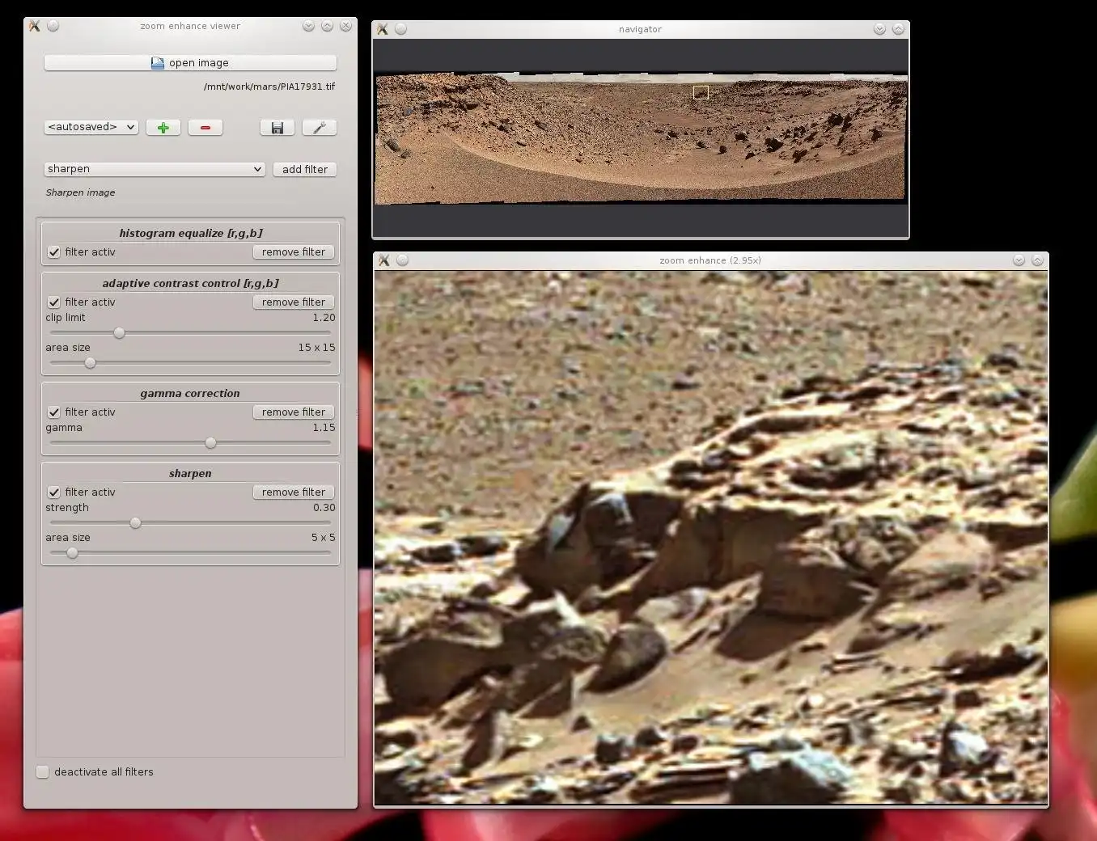
Task: Click the 'clip limit' label
Action: pyautogui.click(x=66, y=318)
